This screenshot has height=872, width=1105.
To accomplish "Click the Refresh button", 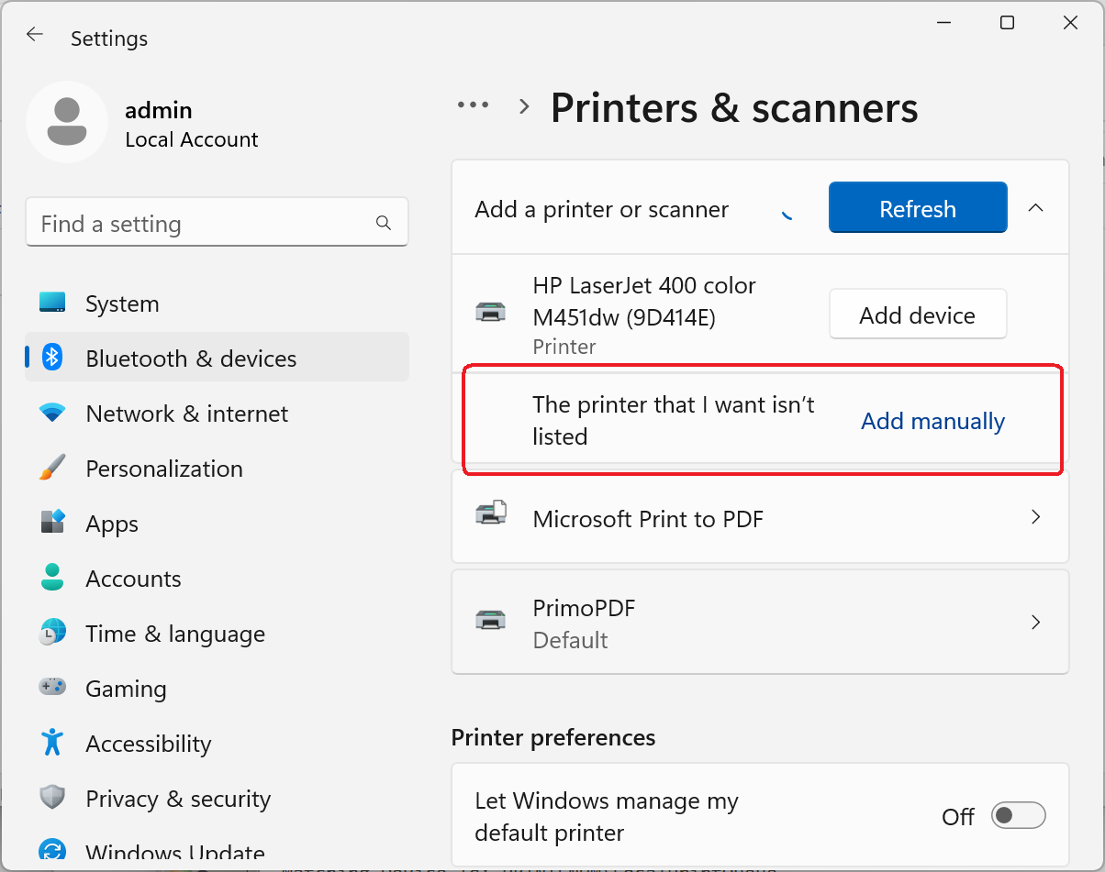I will click(x=918, y=208).
